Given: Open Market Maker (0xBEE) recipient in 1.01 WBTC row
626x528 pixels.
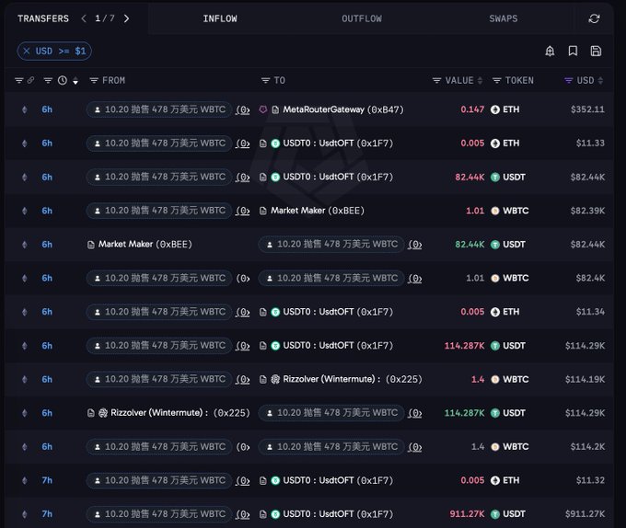Looking at the screenshot, I should (x=318, y=211).
